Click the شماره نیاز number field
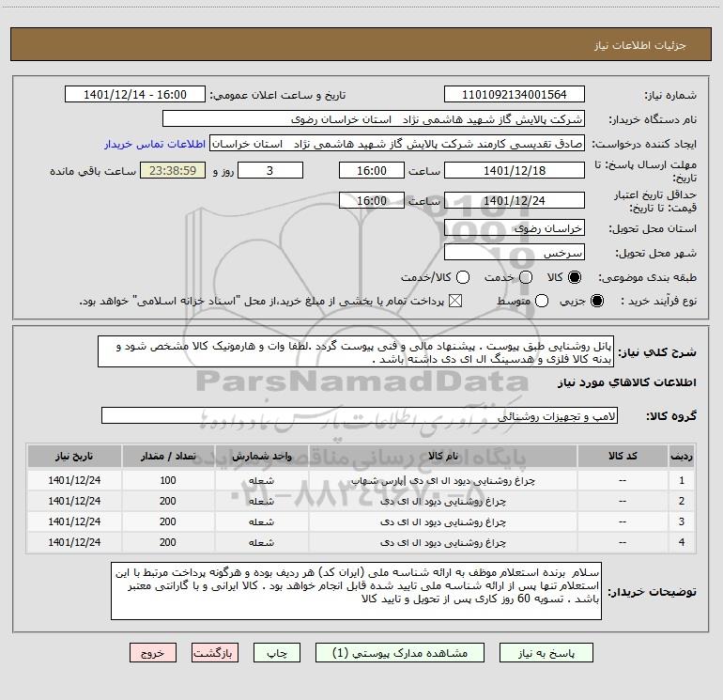This screenshot has width=723, height=700. click(x=514, y=95)
